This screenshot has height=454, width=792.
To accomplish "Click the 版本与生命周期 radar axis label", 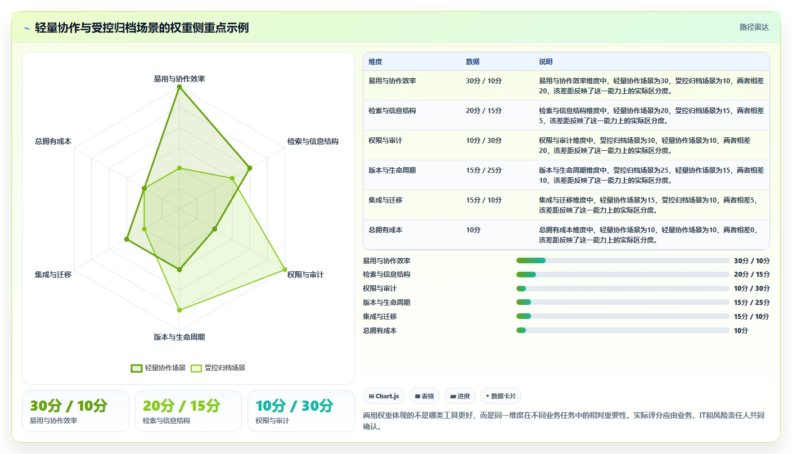I will coord(179,337).
